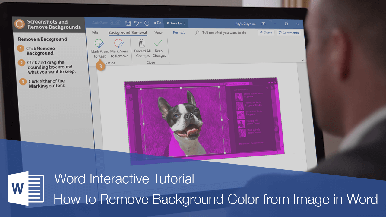
Task: Click the Redo icon
Action: point(146,23)
